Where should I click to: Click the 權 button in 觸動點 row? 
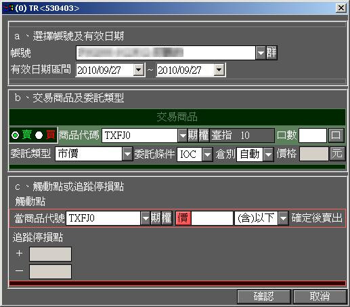pos(167,218)
